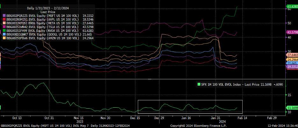Click the magenta 43.5798 price tag on axis
The height and width of the screenshot is (128, 298).
pos(292,32)
